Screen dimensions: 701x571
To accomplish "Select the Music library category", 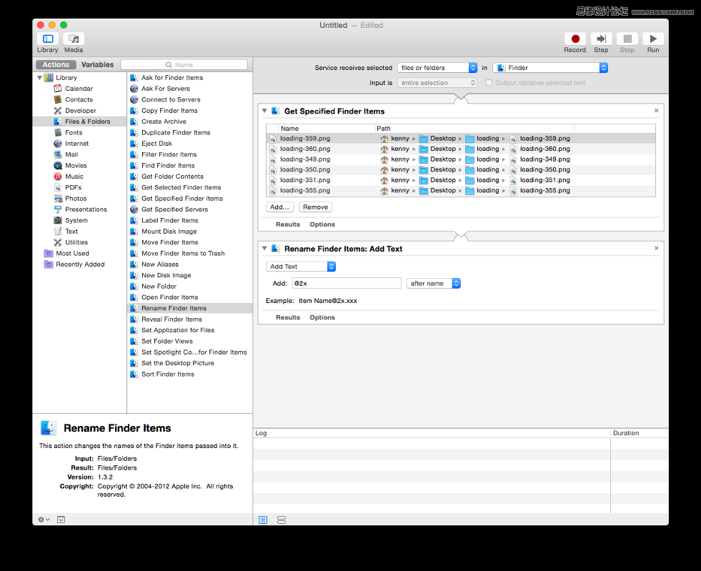I will tap(74, 177).
